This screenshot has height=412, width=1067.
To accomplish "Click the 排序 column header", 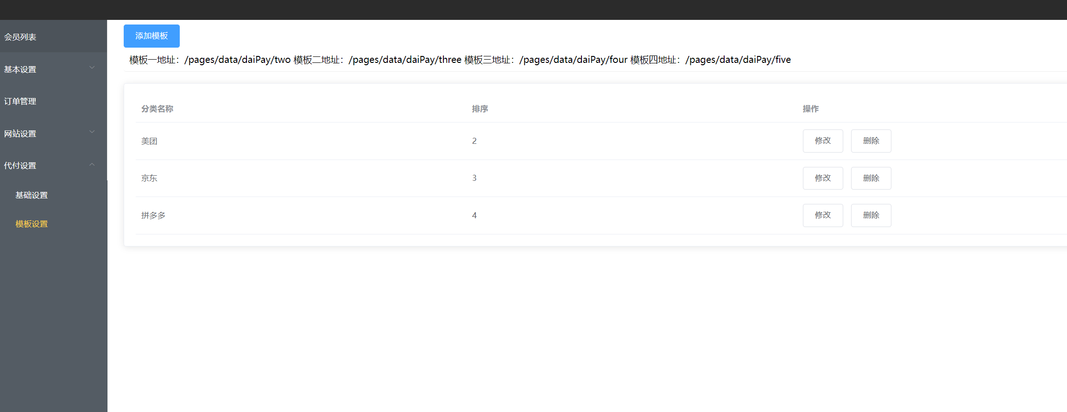I will (x=480, y=109).
